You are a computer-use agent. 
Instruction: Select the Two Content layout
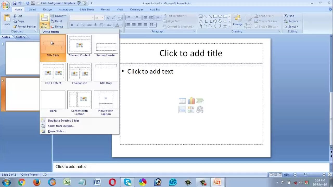[53, 74]
